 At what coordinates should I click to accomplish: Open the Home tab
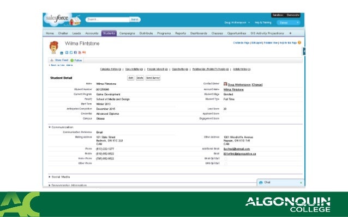pyautogui.click(x=50, y=33)
